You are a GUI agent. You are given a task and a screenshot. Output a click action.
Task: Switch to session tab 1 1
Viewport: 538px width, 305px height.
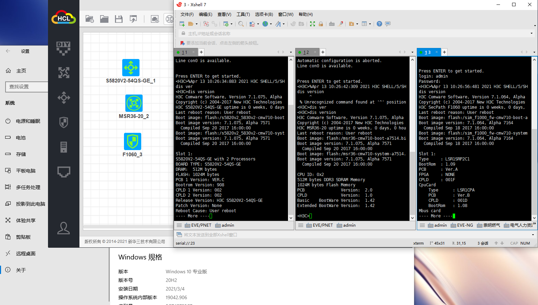coord(184,52)
